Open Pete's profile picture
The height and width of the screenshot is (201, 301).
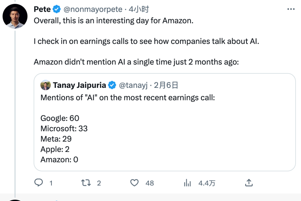15,16
